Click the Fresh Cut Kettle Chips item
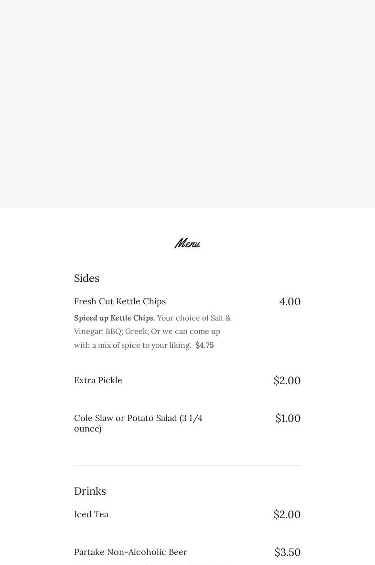 click(120, 301)
